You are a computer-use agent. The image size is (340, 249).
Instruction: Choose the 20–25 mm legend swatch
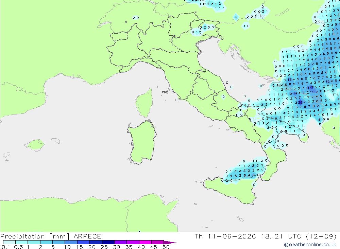click(x=96, y=242)
